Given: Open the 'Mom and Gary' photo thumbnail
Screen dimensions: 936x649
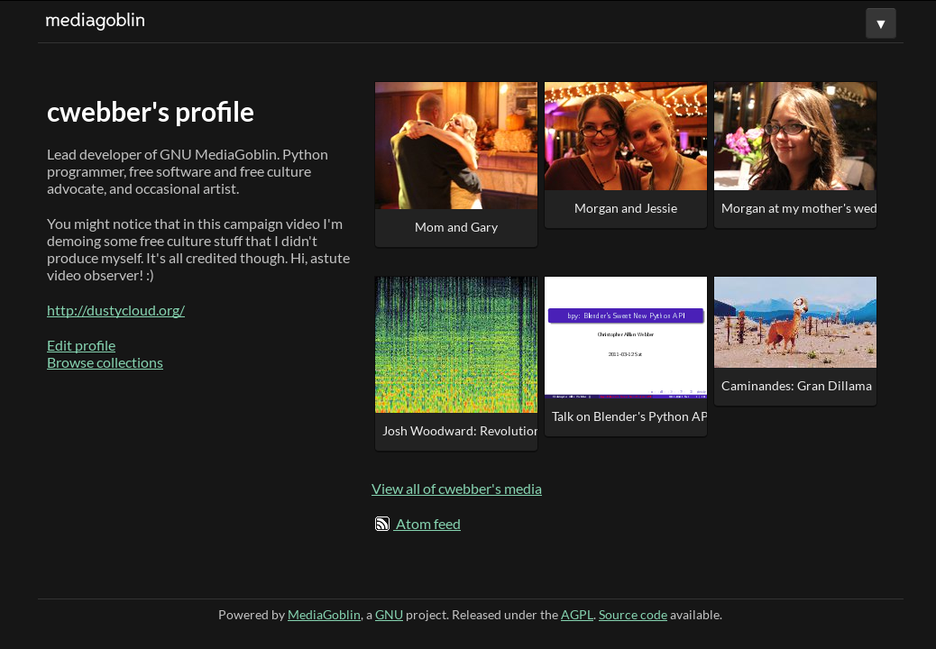Looking at the screenshot, I should pyautogui.click(x=455, y=145).
